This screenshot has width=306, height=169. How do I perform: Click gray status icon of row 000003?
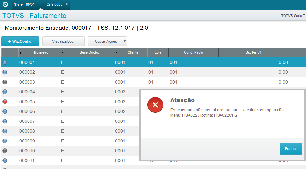(5, 82)
